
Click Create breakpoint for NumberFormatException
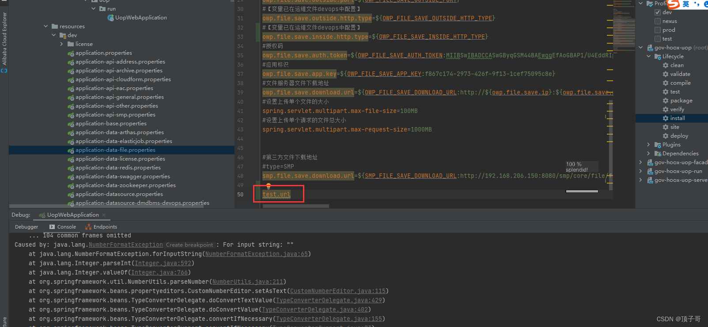click(189, 245)
